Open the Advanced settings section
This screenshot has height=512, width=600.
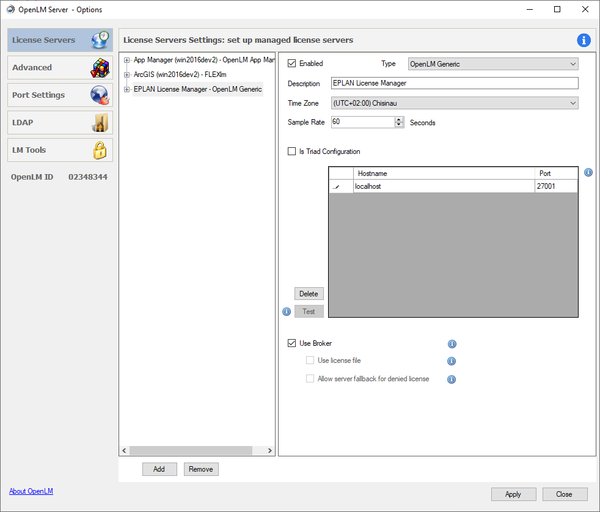point(60,68)
